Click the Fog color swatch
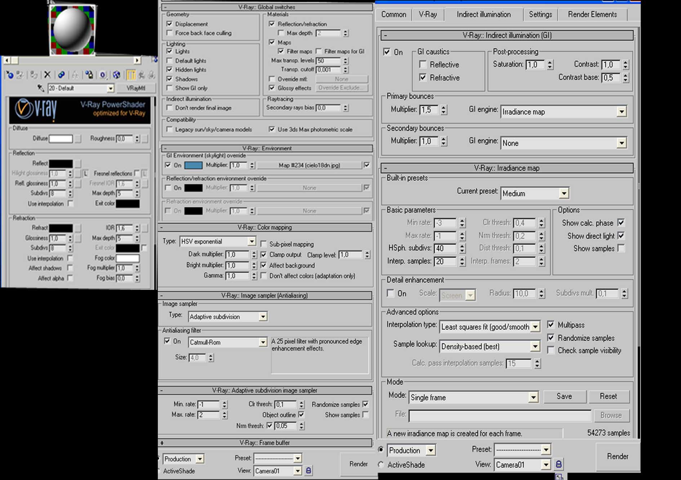Image resolution: width=681 pixels, height=480 pixels. [x=128, y=258]
